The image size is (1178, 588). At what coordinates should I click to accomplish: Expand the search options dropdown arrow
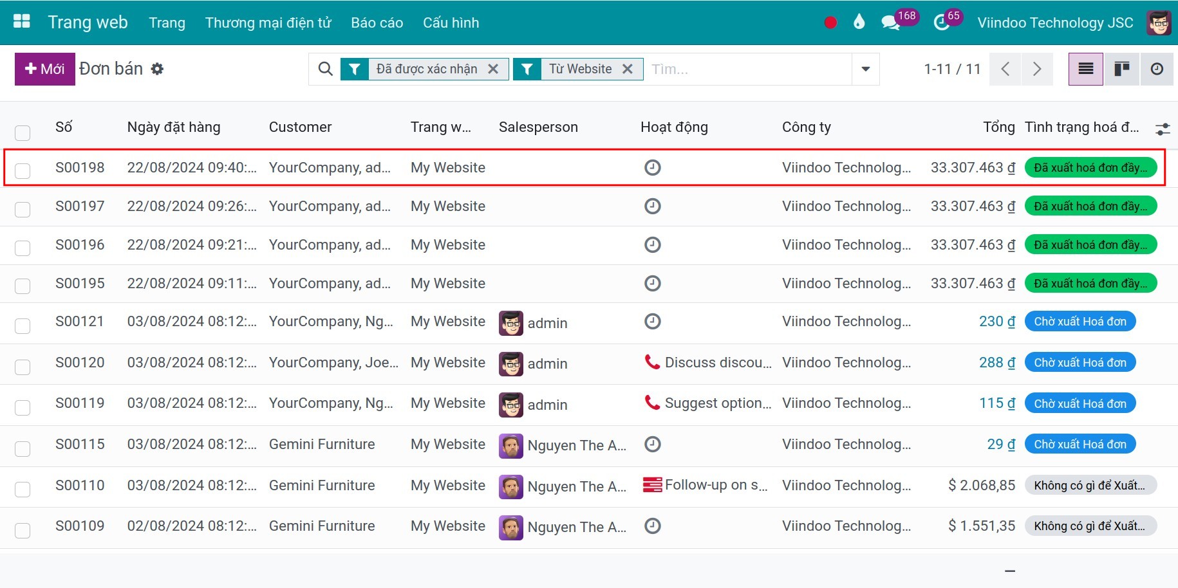866,69
